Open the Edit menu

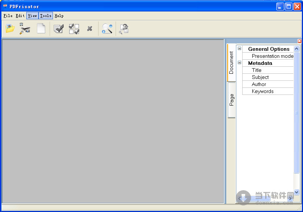click(x=20, y=16)
